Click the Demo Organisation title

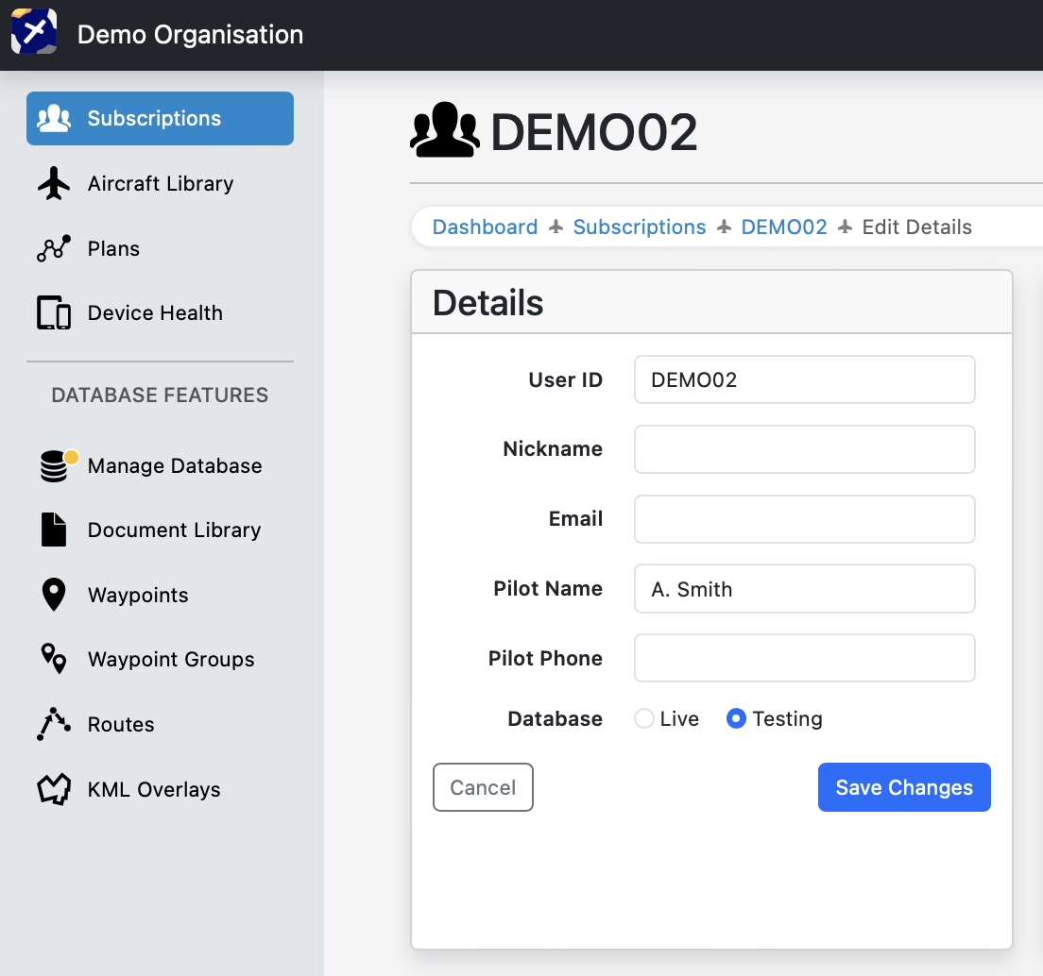pos(190,35)
